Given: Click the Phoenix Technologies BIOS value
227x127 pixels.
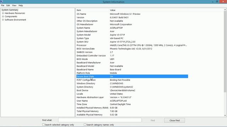Looking at the screenshot, I should [x=131, y=49].
